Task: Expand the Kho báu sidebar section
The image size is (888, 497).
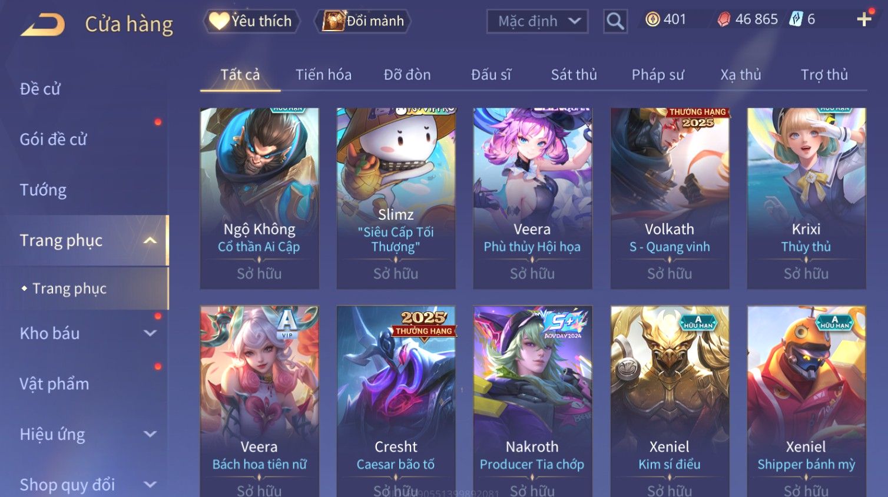Action: point(150,333)
